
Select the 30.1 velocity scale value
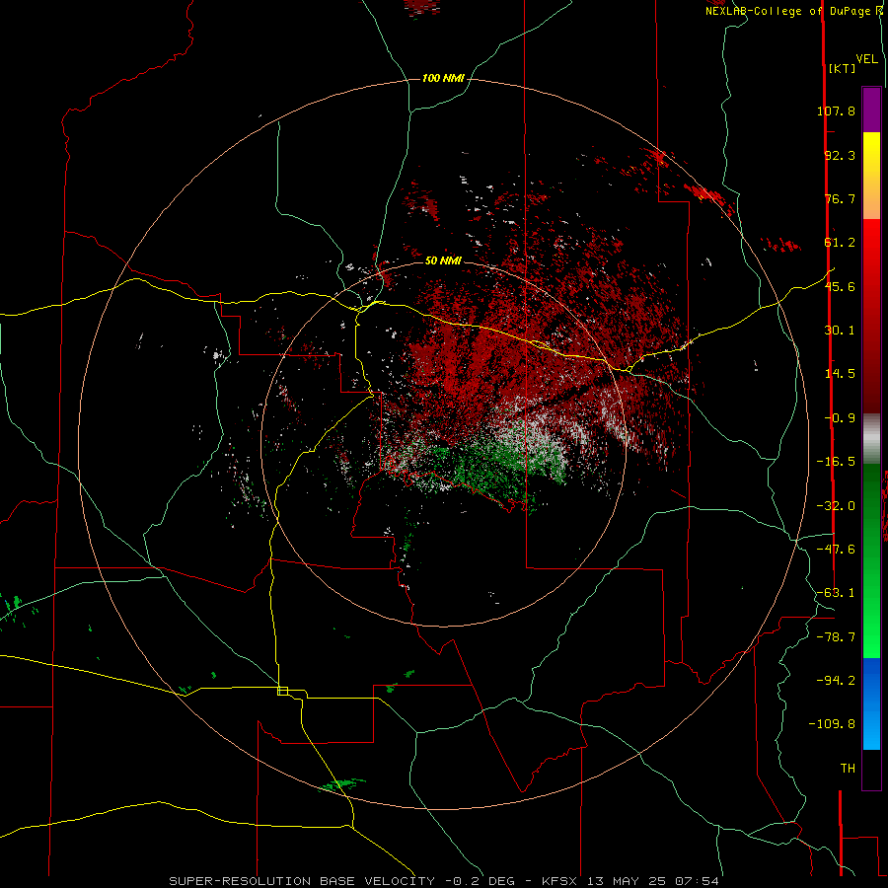point(840,331)
